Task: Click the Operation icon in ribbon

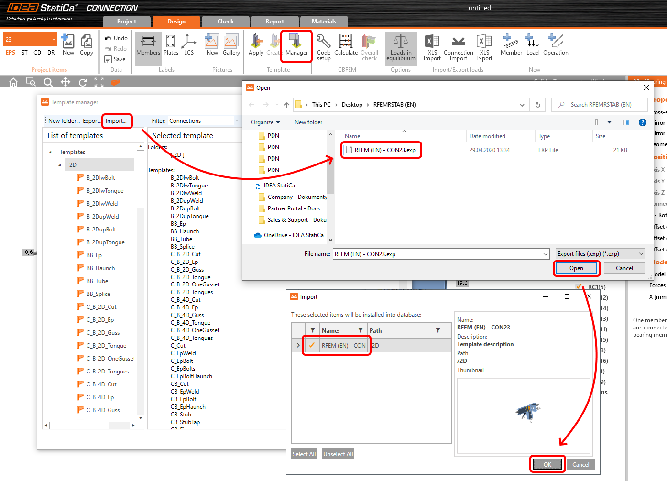Action: click(555, 45)
